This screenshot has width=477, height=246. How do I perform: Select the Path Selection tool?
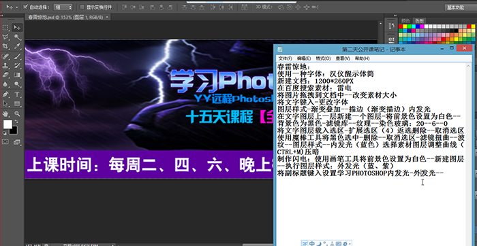(x=5, y=104)
